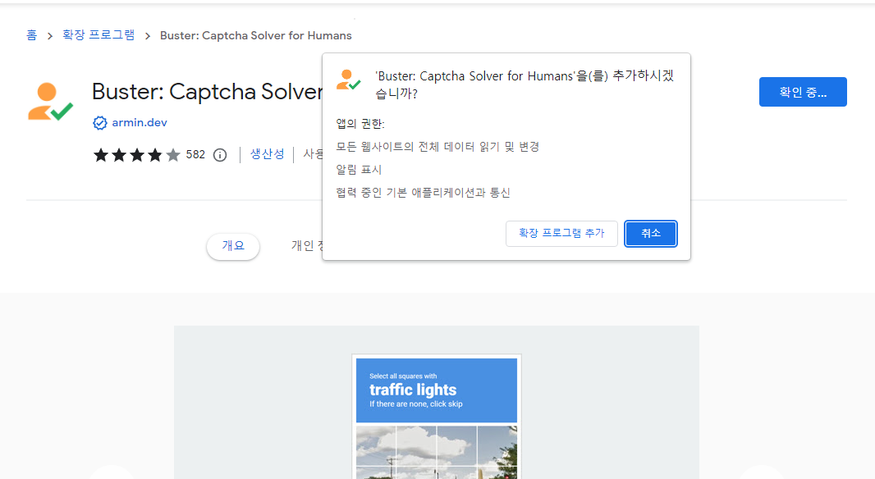The width and height of the screenshot is (875, 479).
Task: Open 확장 프로그램 breadcrumb link
Action: click(98, 35)
